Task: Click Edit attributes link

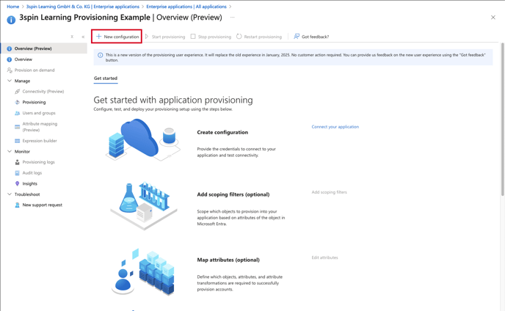Action: coord(324,257)
